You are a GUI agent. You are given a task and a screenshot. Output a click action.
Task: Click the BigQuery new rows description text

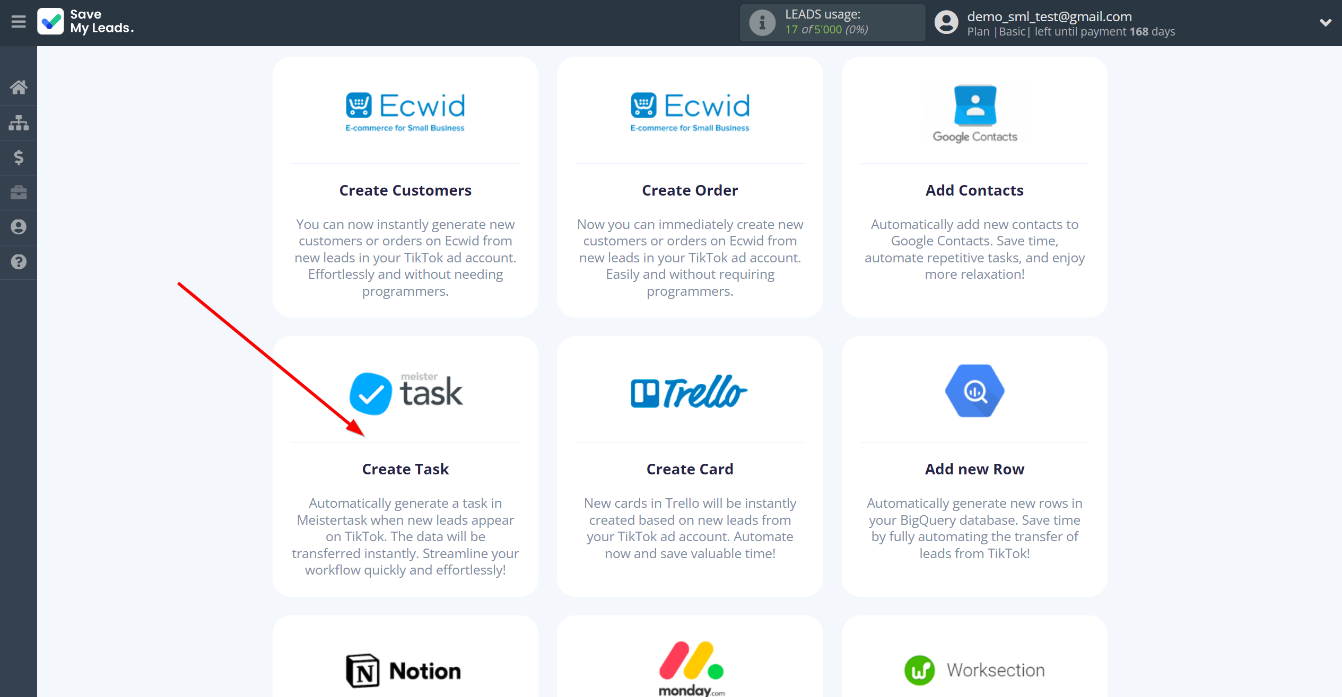click(974, 528)
